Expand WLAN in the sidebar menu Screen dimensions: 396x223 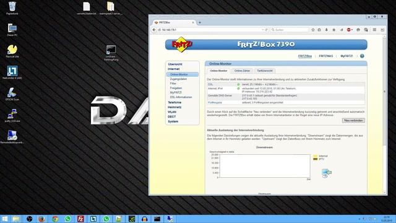[x=172, y=112]
